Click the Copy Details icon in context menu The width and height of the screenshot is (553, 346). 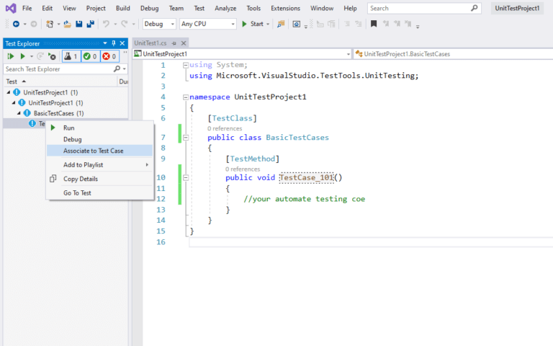pyautogui.click(x=53, y=179)
